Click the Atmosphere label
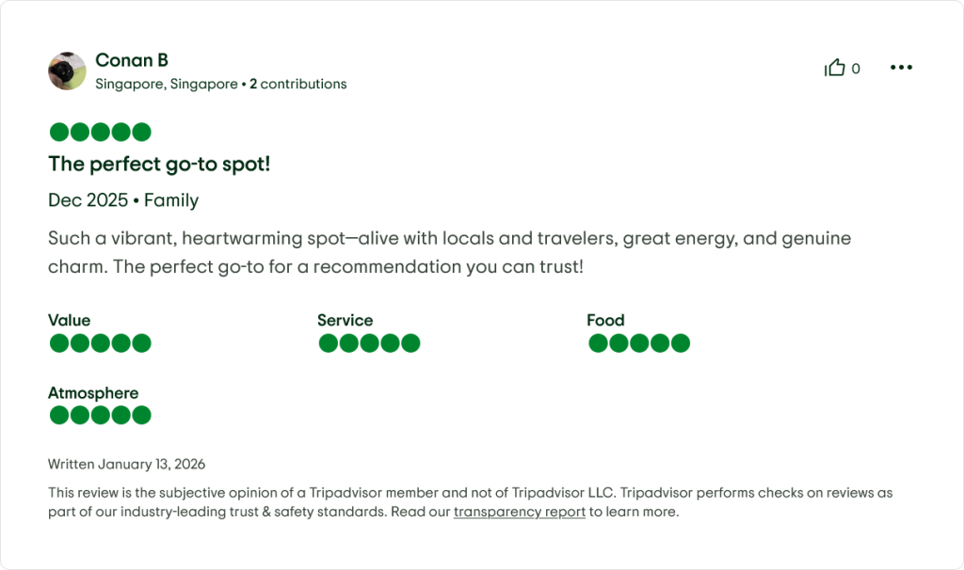Viewport: 964px width, 570px height. click(x=93, y=393)
